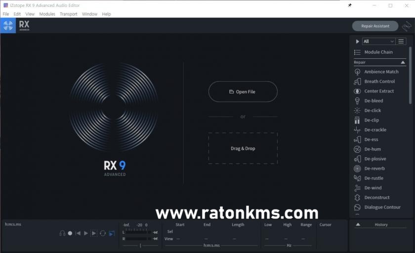Viewport: 415px width, 253px height.
Task: Click the Deconstruct module icon
Action: click(357, 198)
